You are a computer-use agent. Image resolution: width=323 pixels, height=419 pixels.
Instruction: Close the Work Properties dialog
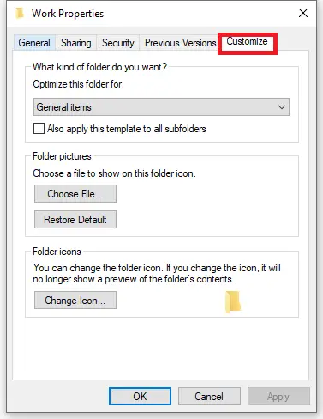303,13
